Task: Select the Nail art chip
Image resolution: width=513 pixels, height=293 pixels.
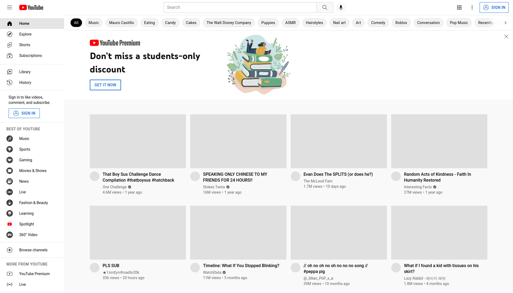Action: [339, 23]
